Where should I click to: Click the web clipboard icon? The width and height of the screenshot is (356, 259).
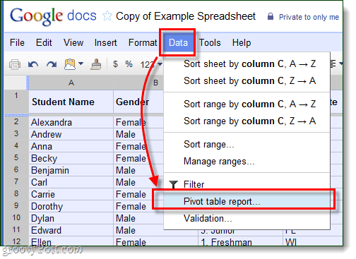[x=70, y=64]
